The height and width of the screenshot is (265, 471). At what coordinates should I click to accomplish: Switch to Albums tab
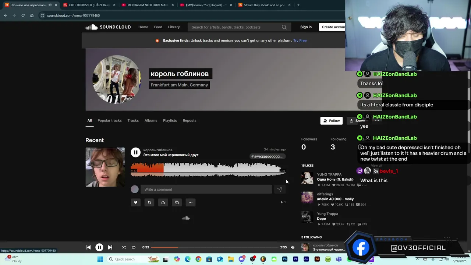pos(151,120)
